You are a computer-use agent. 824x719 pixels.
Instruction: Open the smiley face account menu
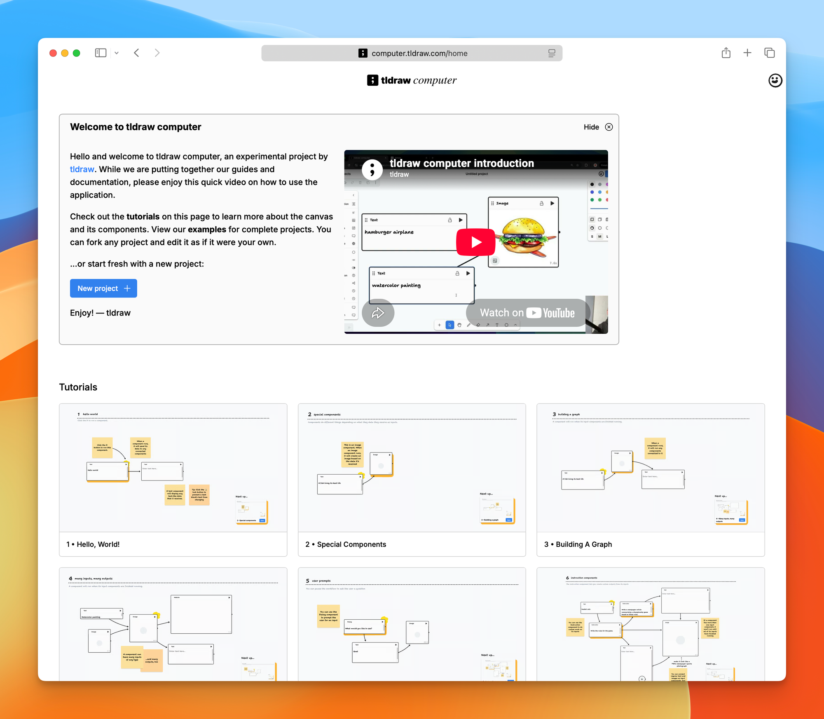point(775,80)
